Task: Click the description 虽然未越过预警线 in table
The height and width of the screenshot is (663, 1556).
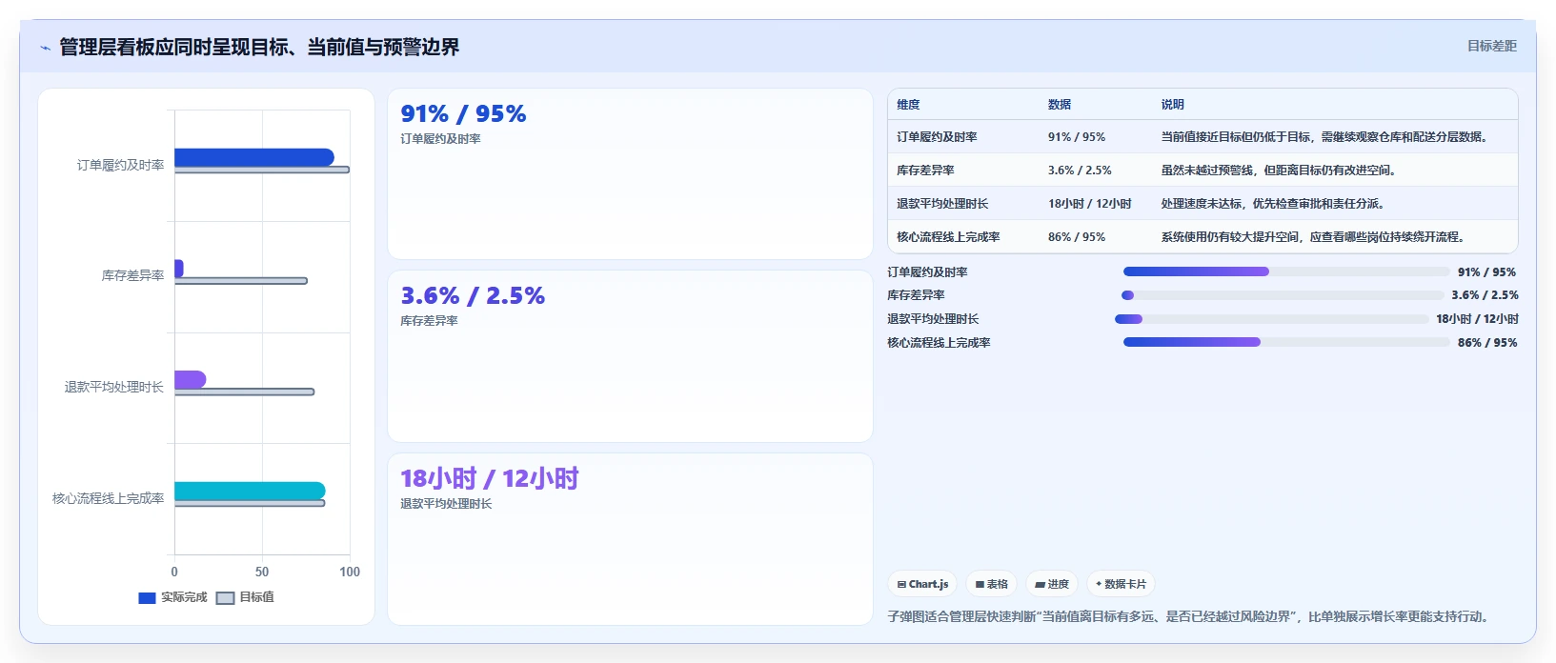Action: click(x=1281, y=171)
